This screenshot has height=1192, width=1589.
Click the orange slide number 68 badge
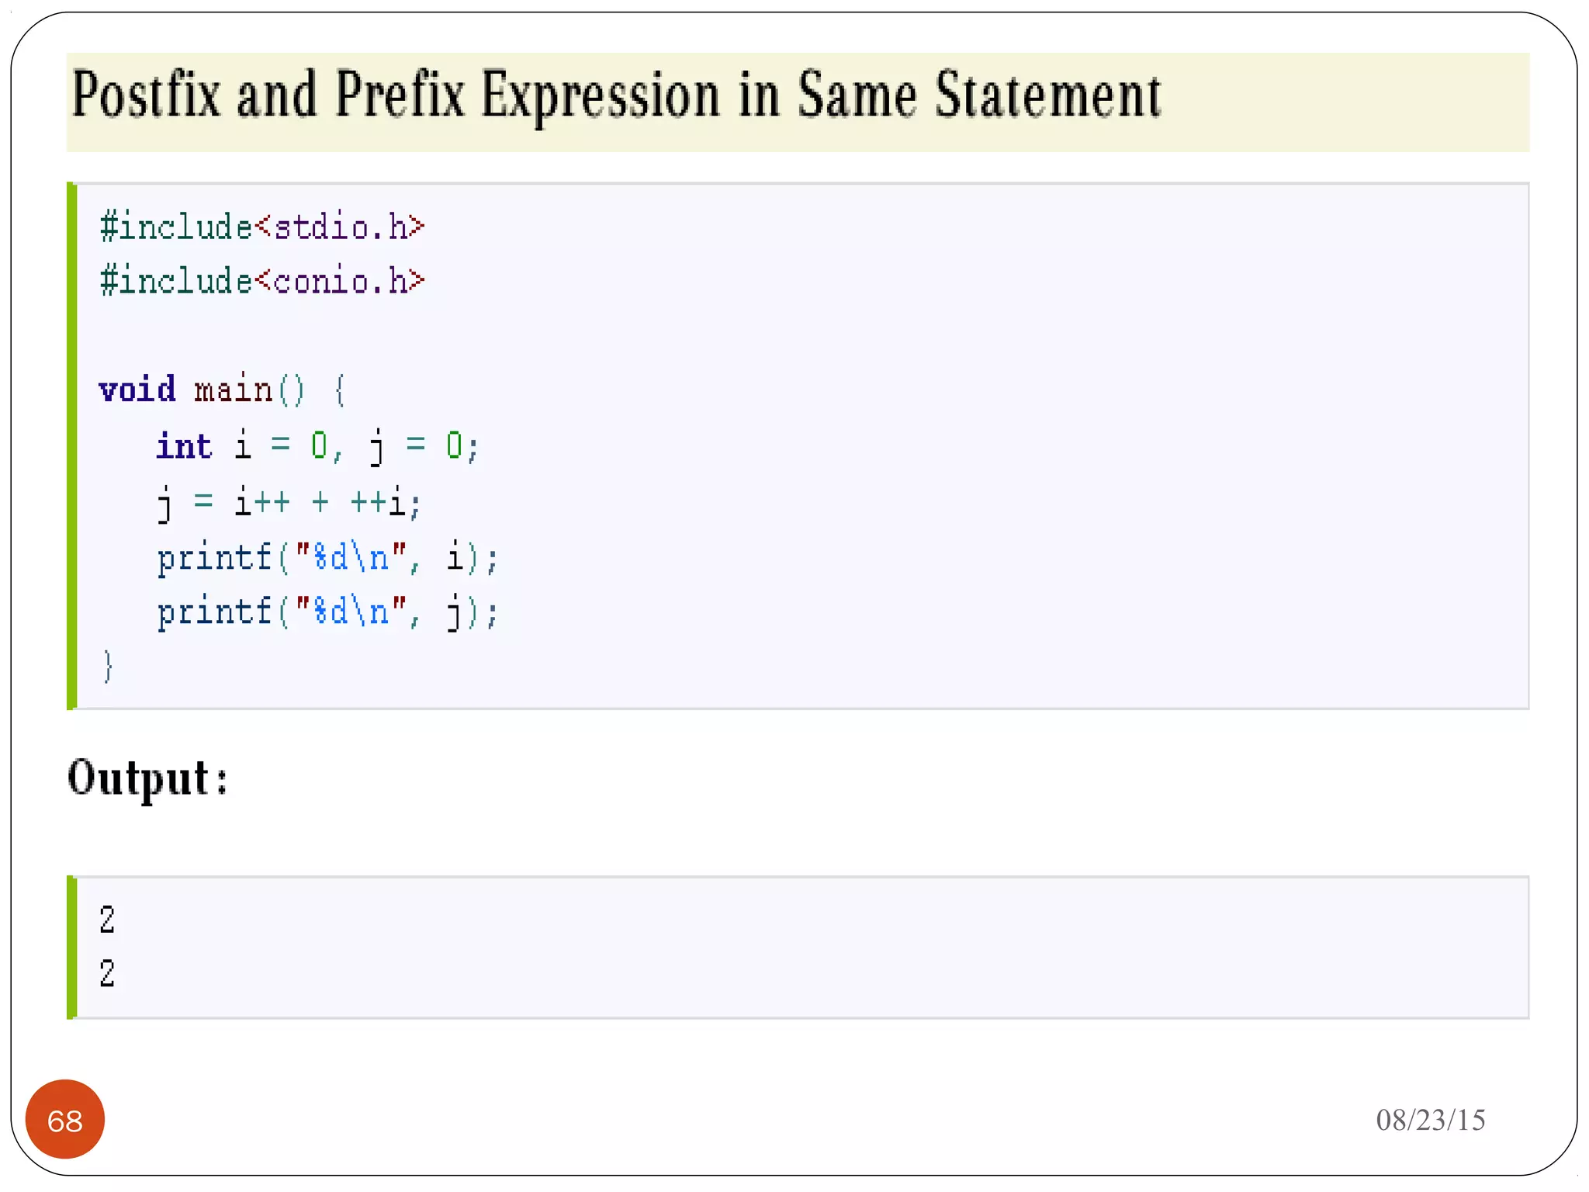(x=64, y=1119)
